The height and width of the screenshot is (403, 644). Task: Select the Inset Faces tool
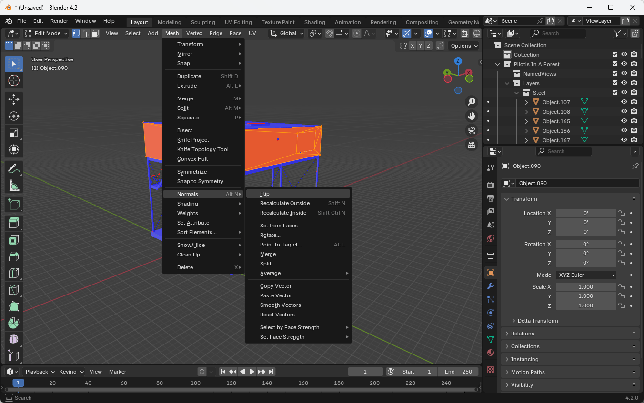click(x=14, y=240)
